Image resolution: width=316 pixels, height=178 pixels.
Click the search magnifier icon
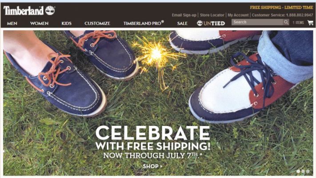pos(286,22)
